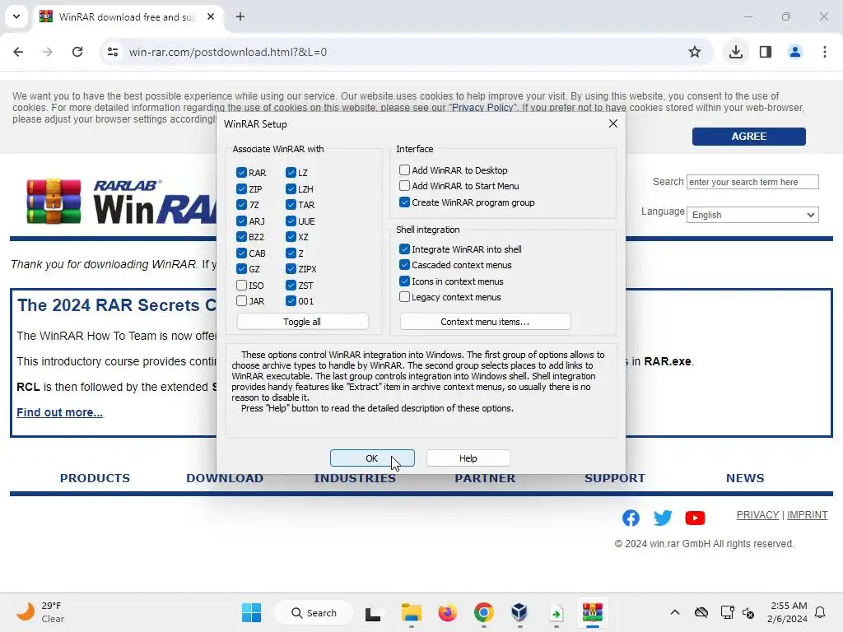Uncheck 7Z file association
Image resolution: width=843 pixels, height=632 pixels.
241,205
